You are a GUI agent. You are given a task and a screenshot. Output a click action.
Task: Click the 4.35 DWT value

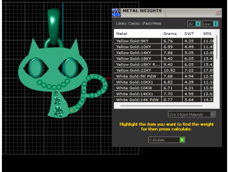(x=189, y=41)
